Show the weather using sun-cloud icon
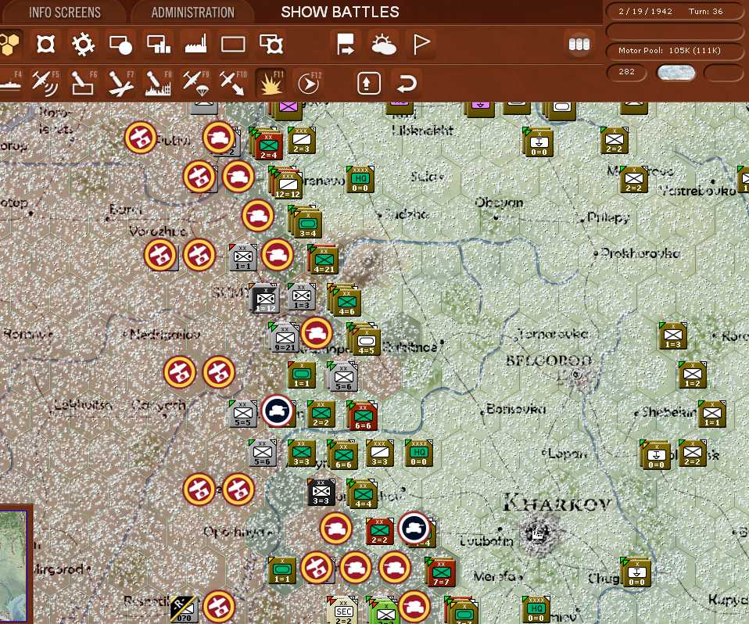The height and width of the screenshot is (624, 749). coord(384,45)
